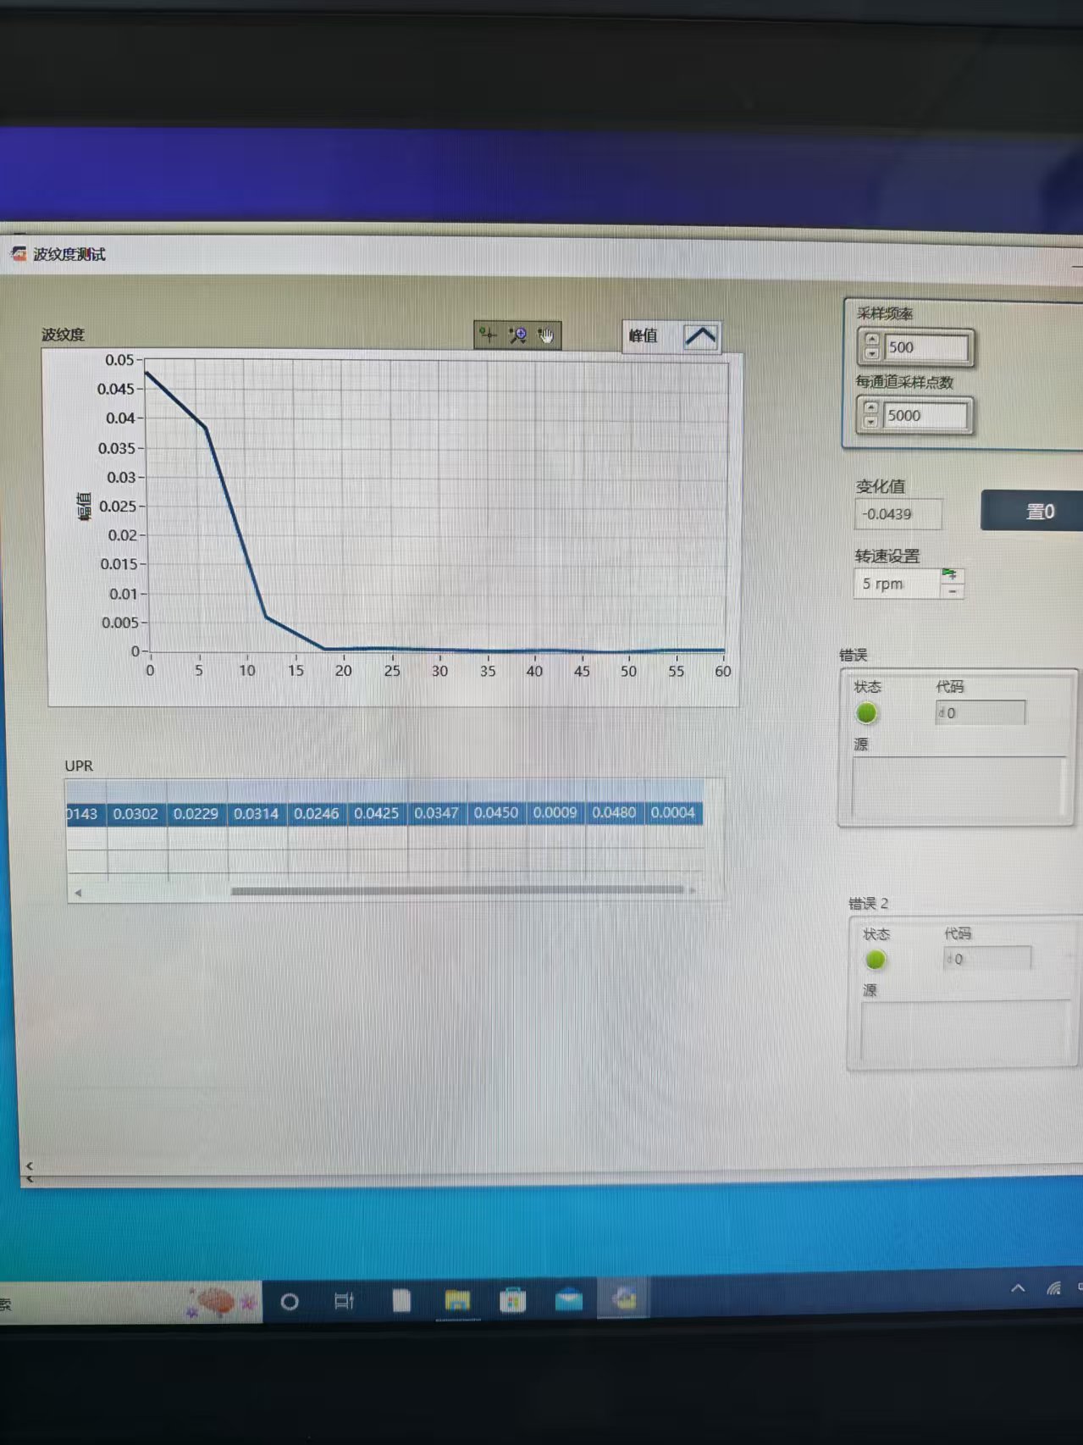Open File Explorer from the taskbar
Viewport: 1083px width, 1445px height.
click(457, 1300)
